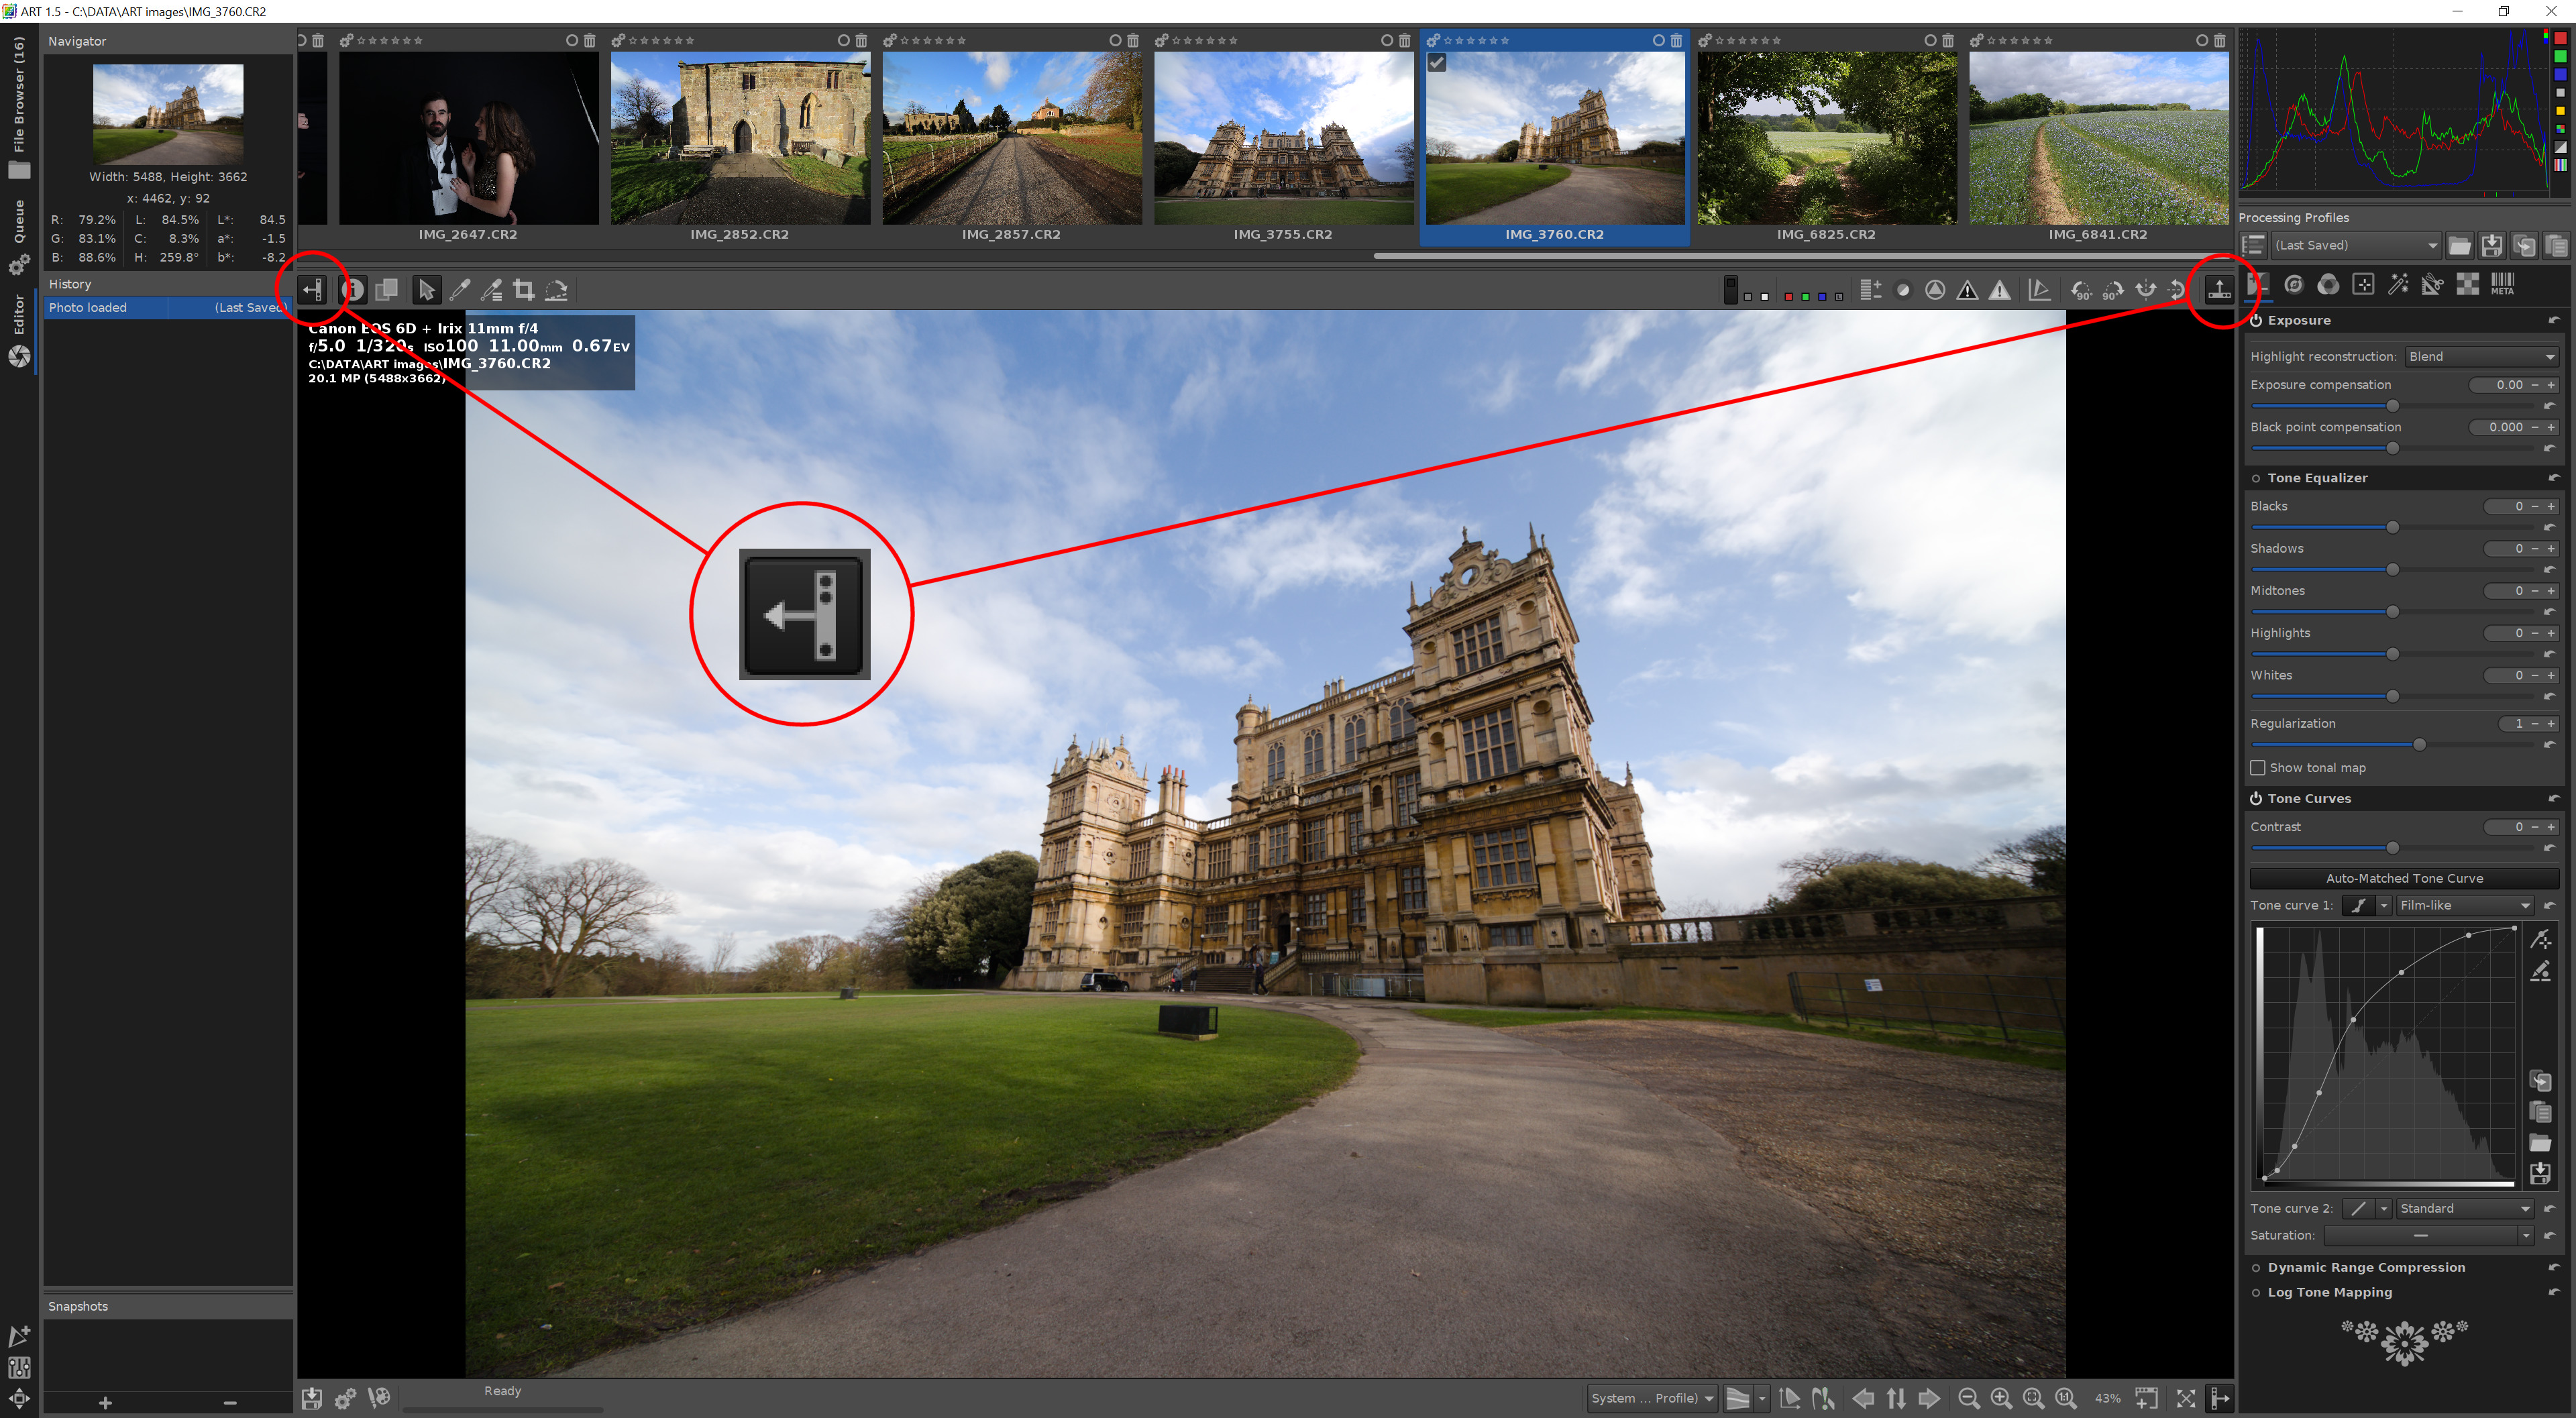Adjust the Exposure compensation slider

2393,406
